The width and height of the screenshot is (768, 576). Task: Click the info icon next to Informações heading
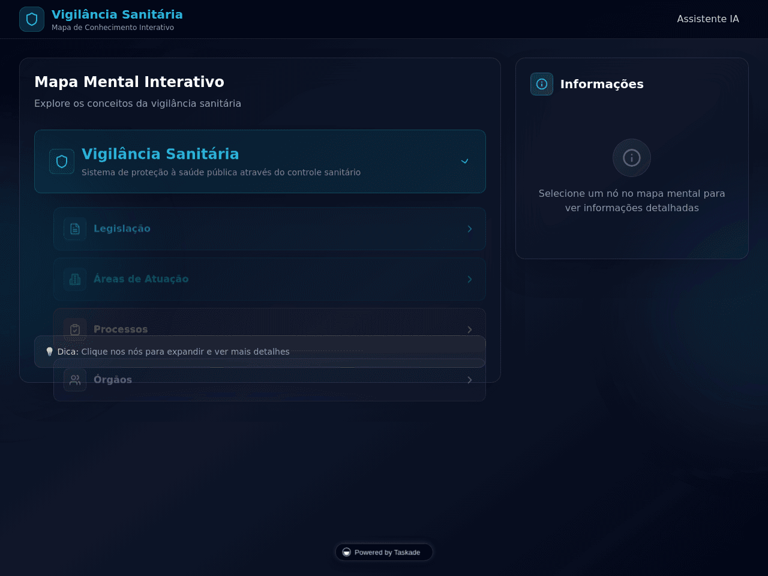tap(542, 84)
